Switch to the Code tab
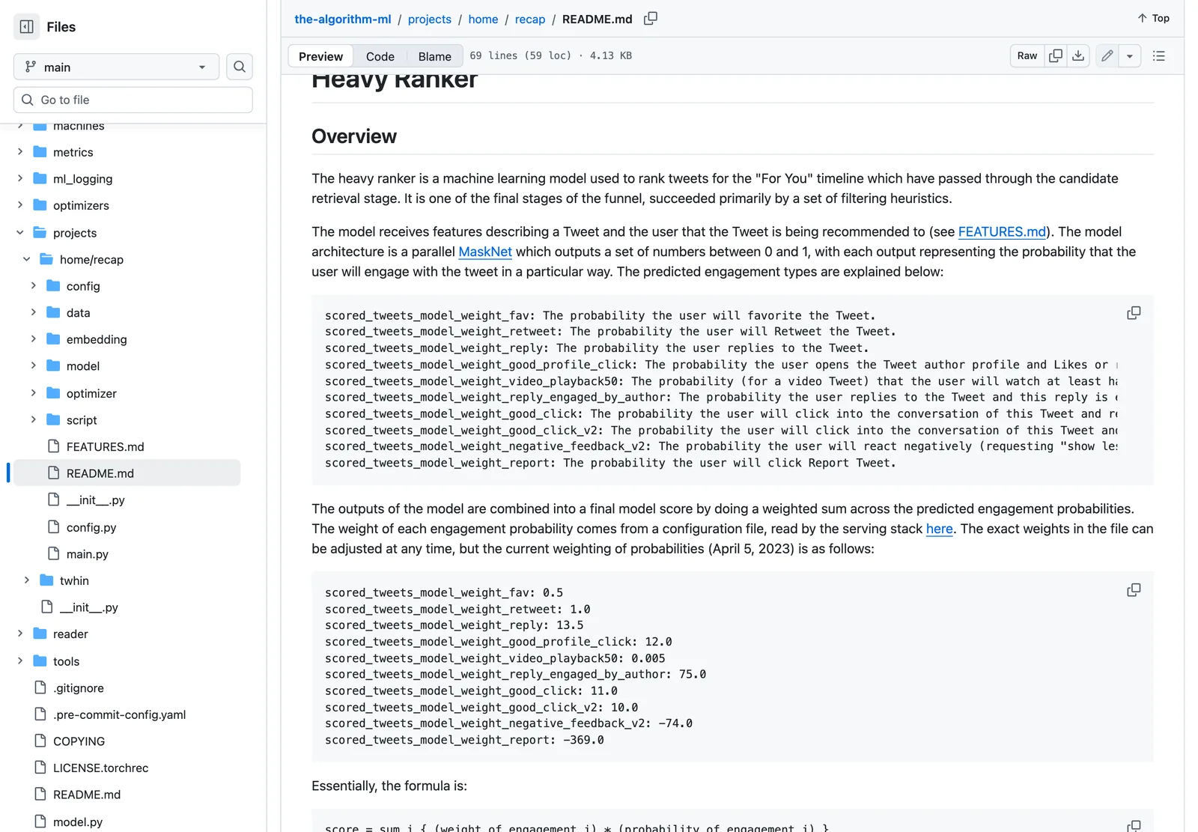This screenshot has height=832, width=1198. (x=380, y=56)
